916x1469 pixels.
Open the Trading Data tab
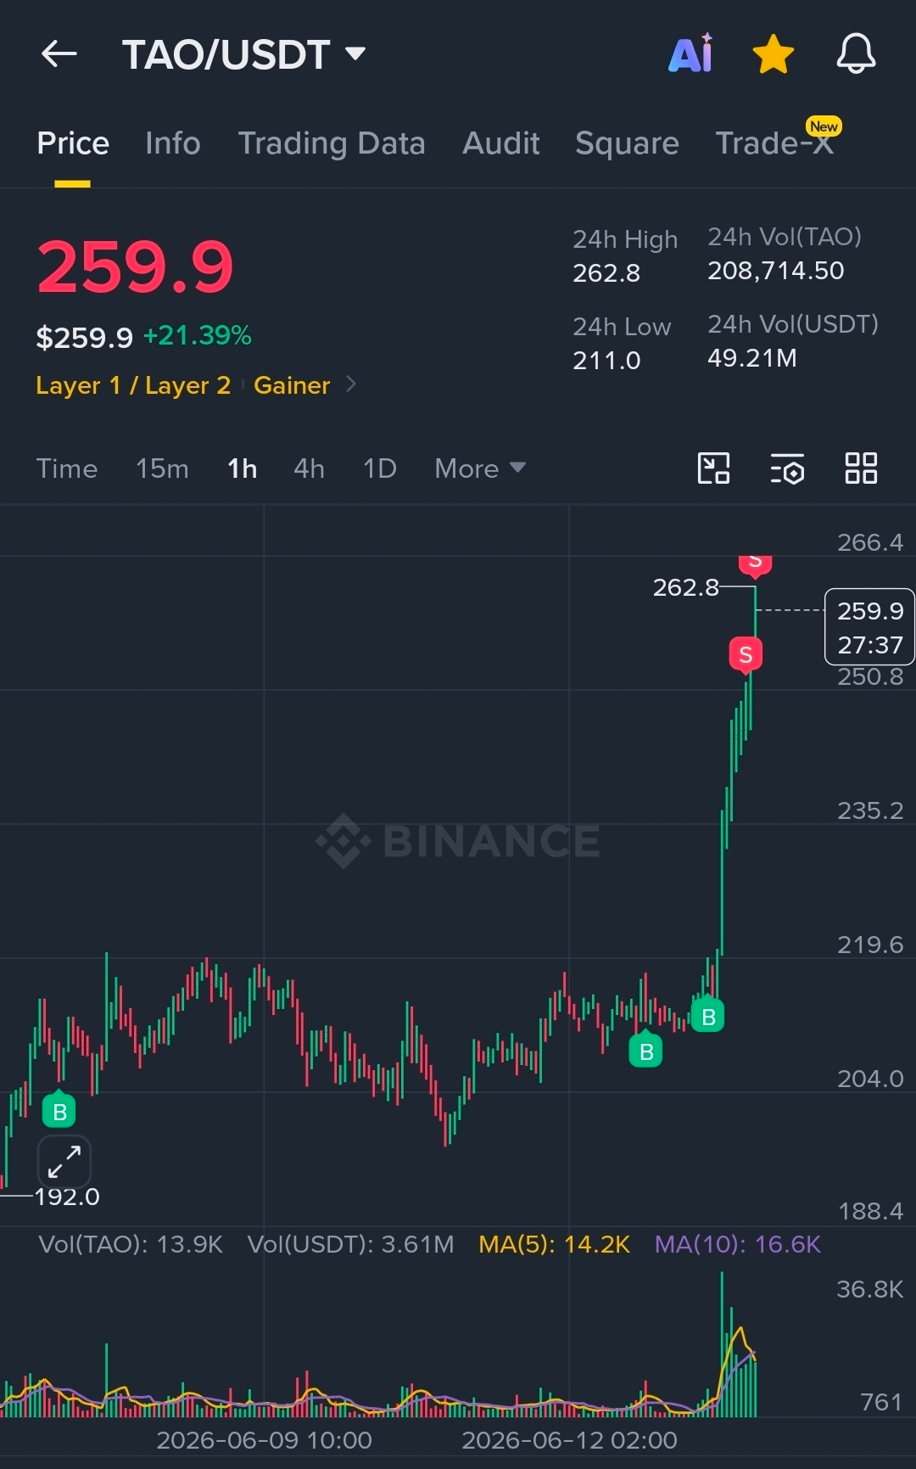[x=332, y=143]
